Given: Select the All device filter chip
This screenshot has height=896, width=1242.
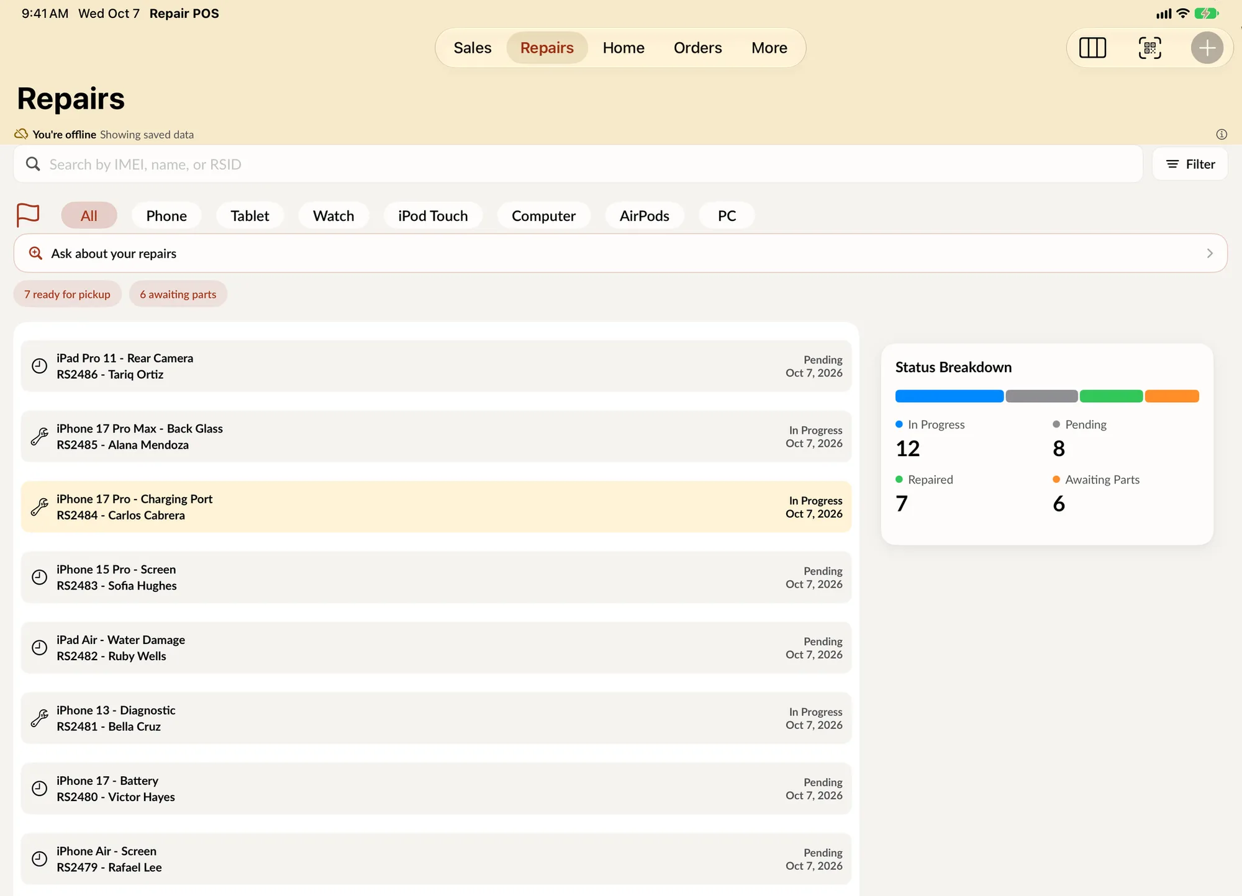Looking at the screenshot, I should [x=89, y=215].
